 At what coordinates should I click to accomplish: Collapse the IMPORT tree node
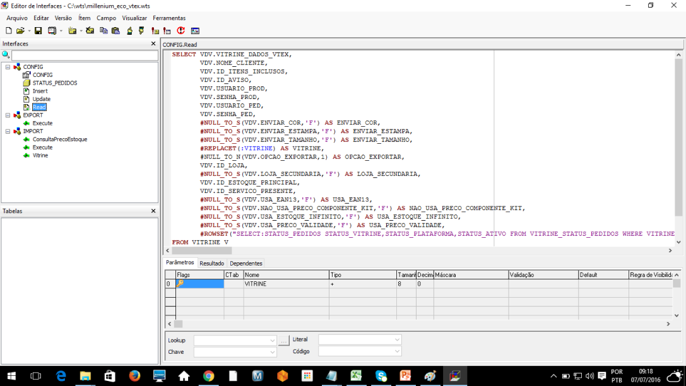coord(8,131)
